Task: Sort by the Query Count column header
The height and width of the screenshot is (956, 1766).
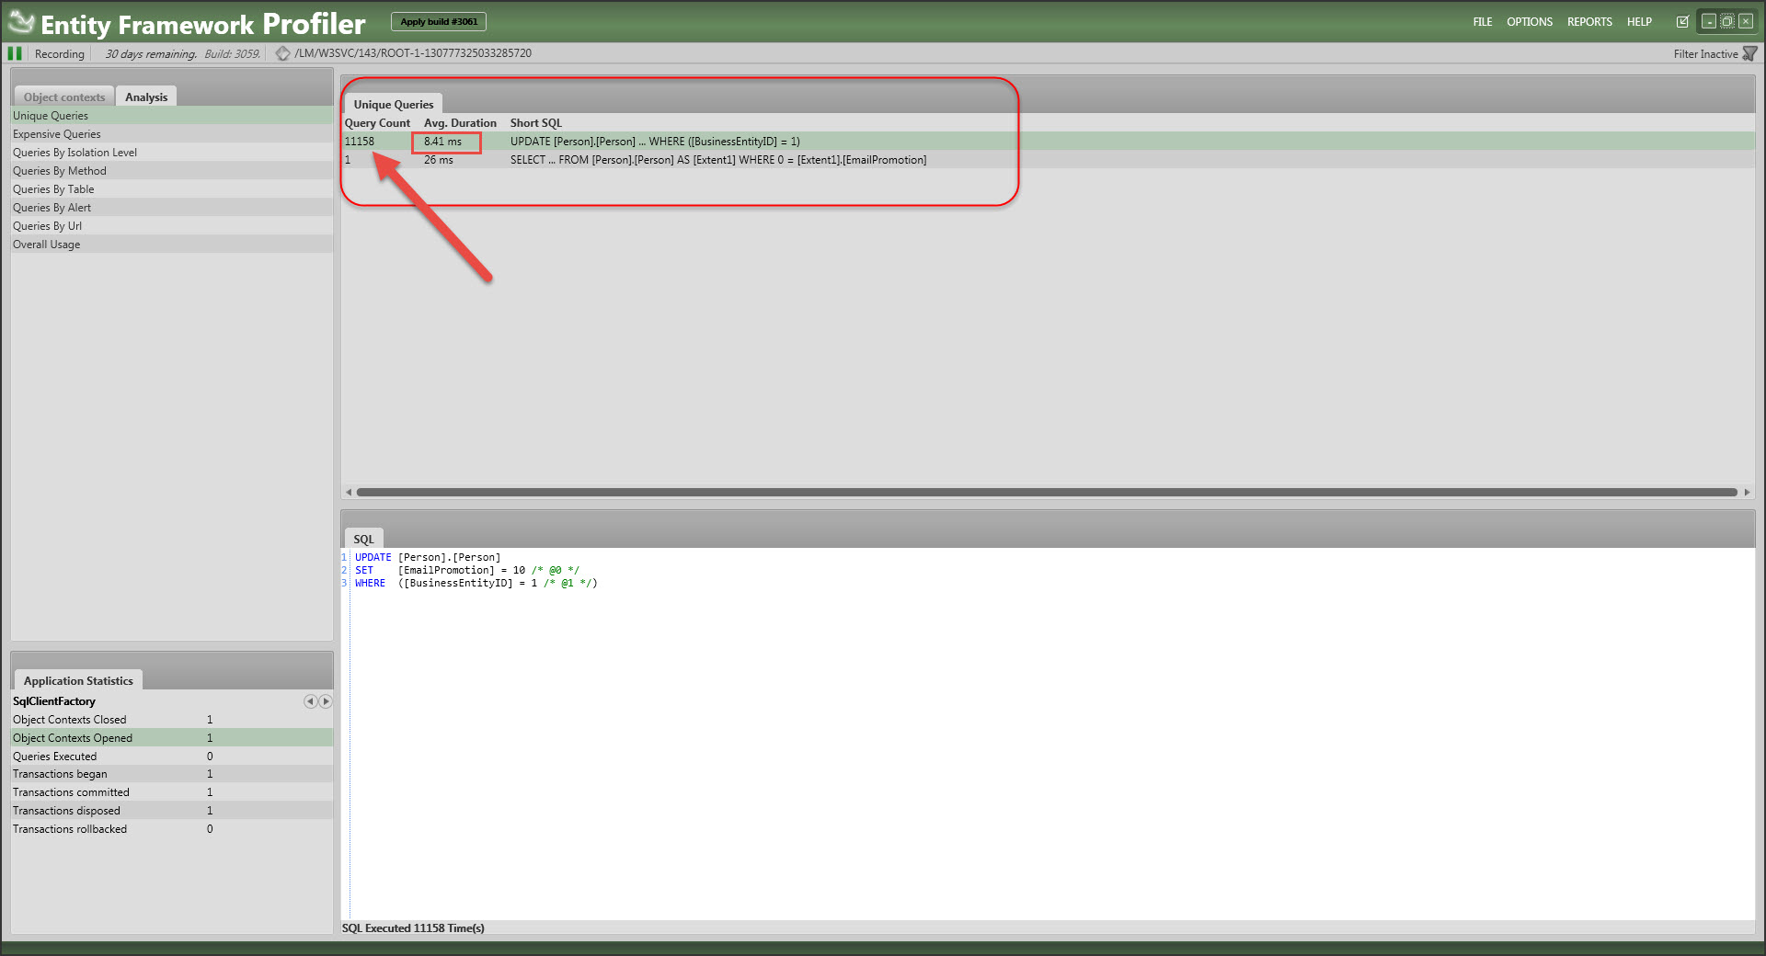Action: pos(377,123)
